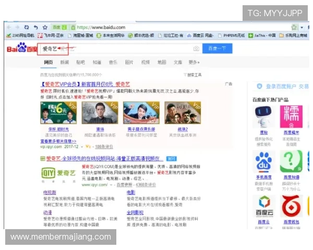The image size is (313, 250).
Task: Open the 4368条评价 link
Action: [x=146, y=185]
